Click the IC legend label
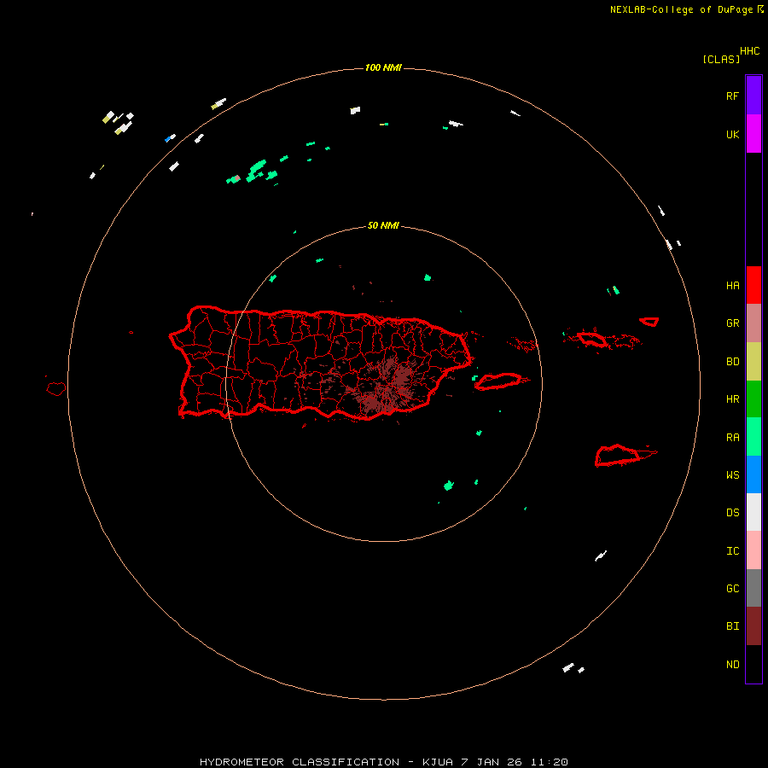768x768 pixels. pyautogui.click(x=732, y=551)
